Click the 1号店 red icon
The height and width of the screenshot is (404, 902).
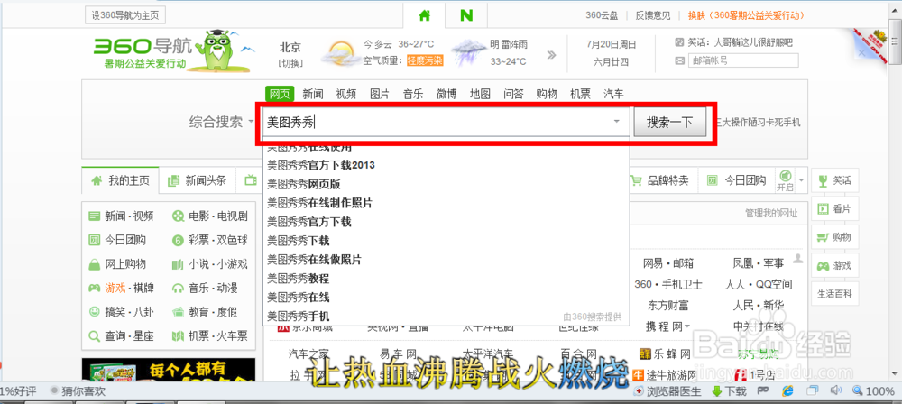point(741,375)
